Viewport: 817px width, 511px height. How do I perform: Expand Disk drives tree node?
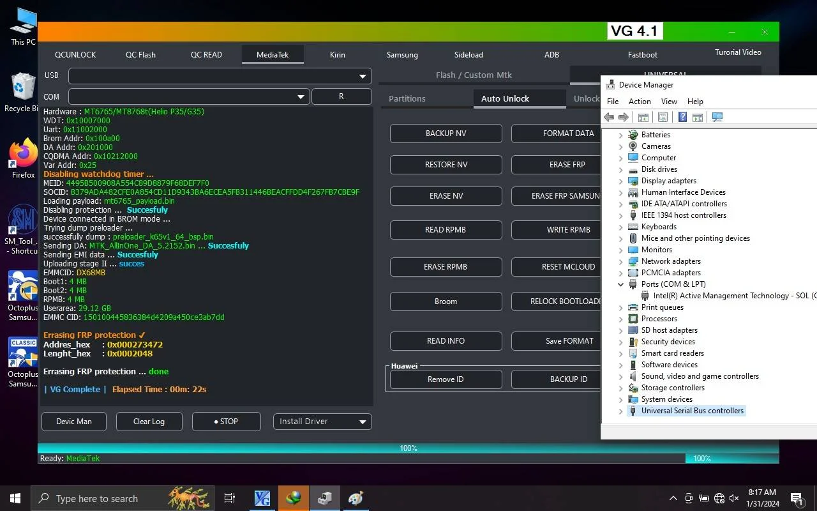[x=620, y=169]
